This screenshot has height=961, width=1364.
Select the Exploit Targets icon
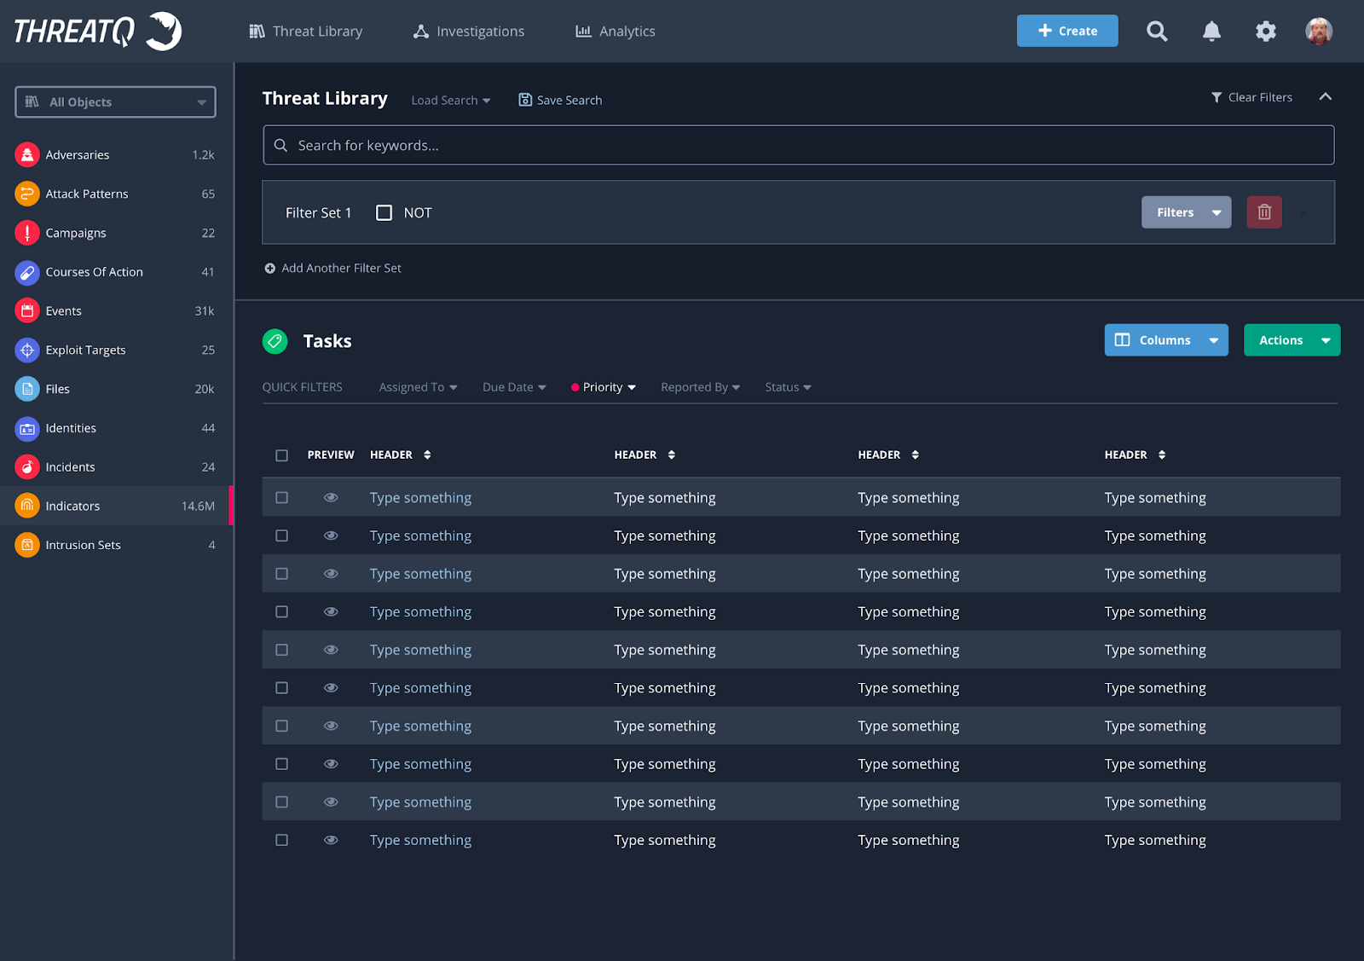(x=26, y=350)
